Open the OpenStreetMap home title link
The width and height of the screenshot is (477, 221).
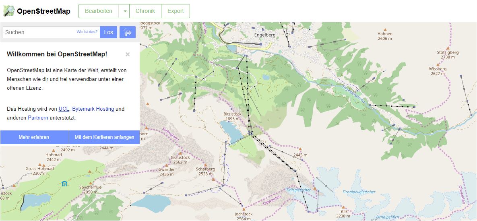click(x=43, y=11)
